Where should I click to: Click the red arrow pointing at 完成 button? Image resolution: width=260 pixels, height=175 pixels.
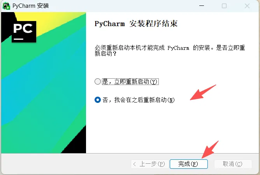(210, 149)
